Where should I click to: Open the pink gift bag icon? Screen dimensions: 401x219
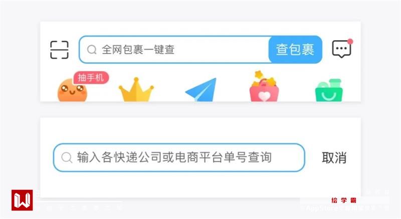click(x=264, y=86)
